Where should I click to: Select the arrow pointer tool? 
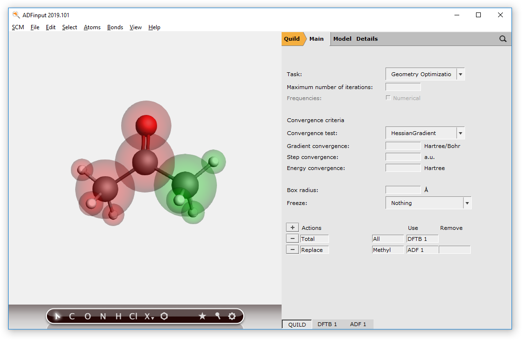57,316
